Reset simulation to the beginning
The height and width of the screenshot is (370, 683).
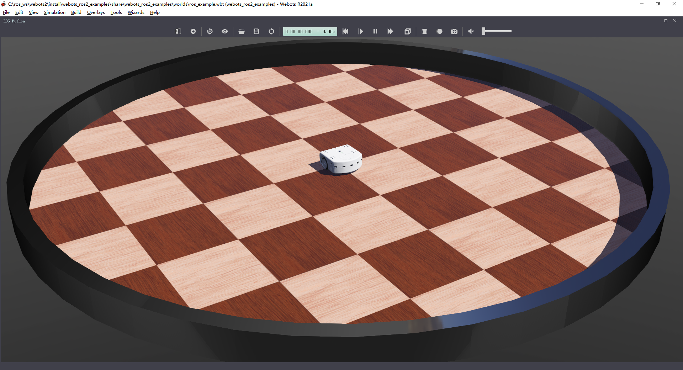pos(345,31)
